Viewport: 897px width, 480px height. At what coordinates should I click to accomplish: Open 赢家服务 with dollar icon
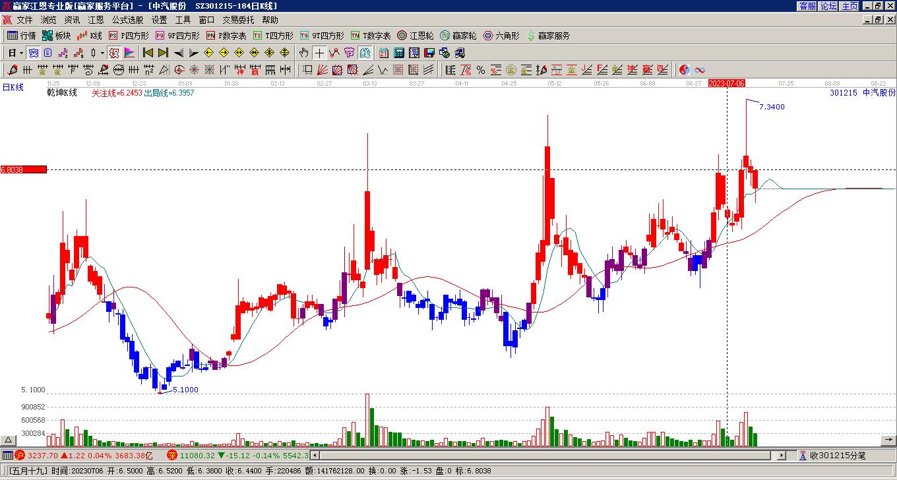(x=548, y=36)
